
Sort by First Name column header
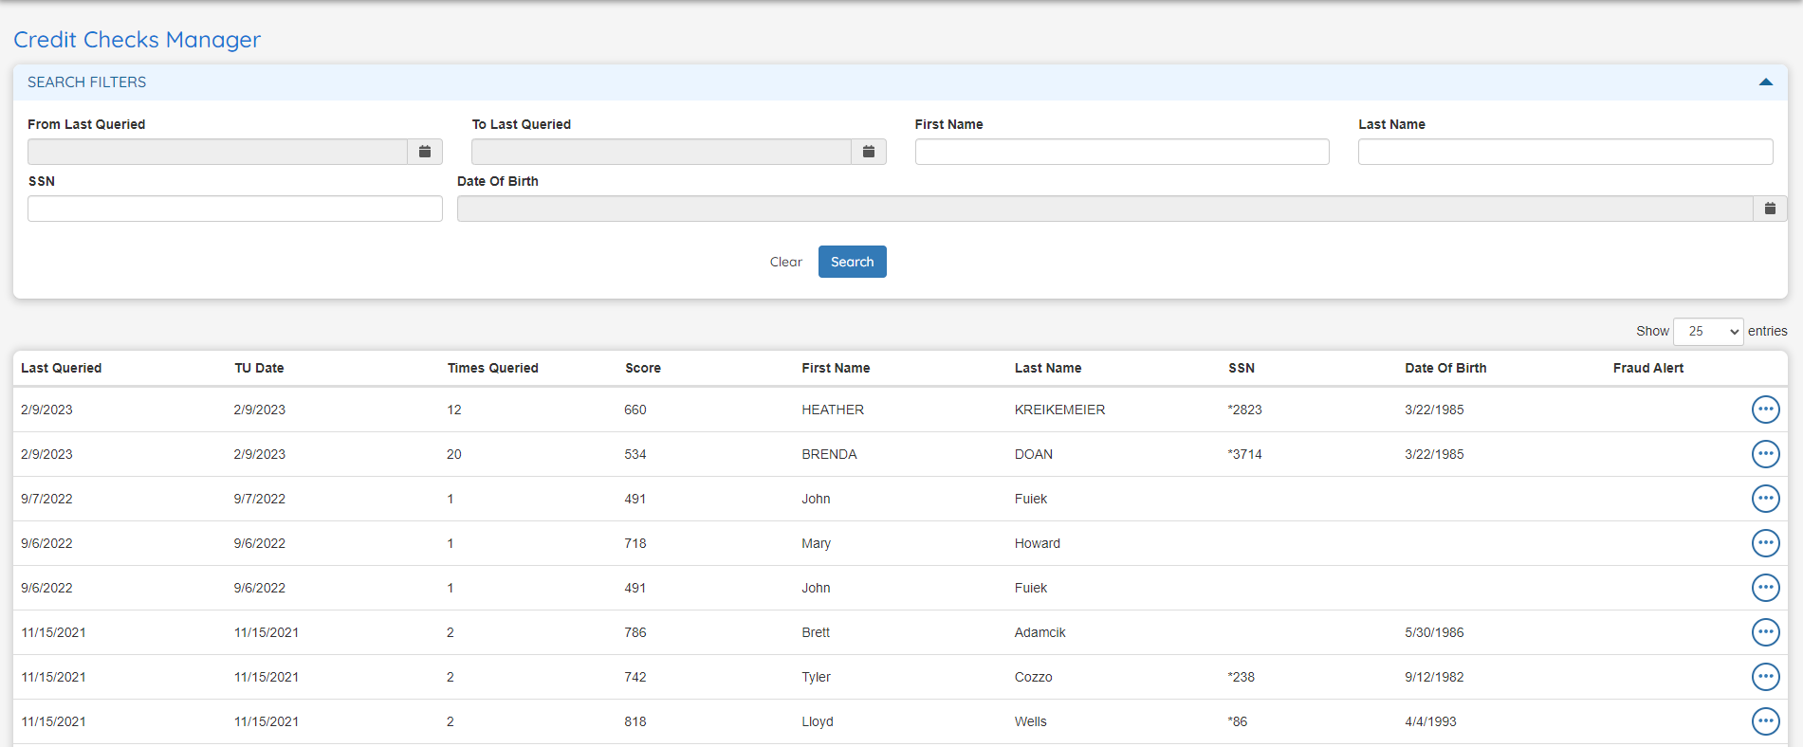(x=836, y=368)
